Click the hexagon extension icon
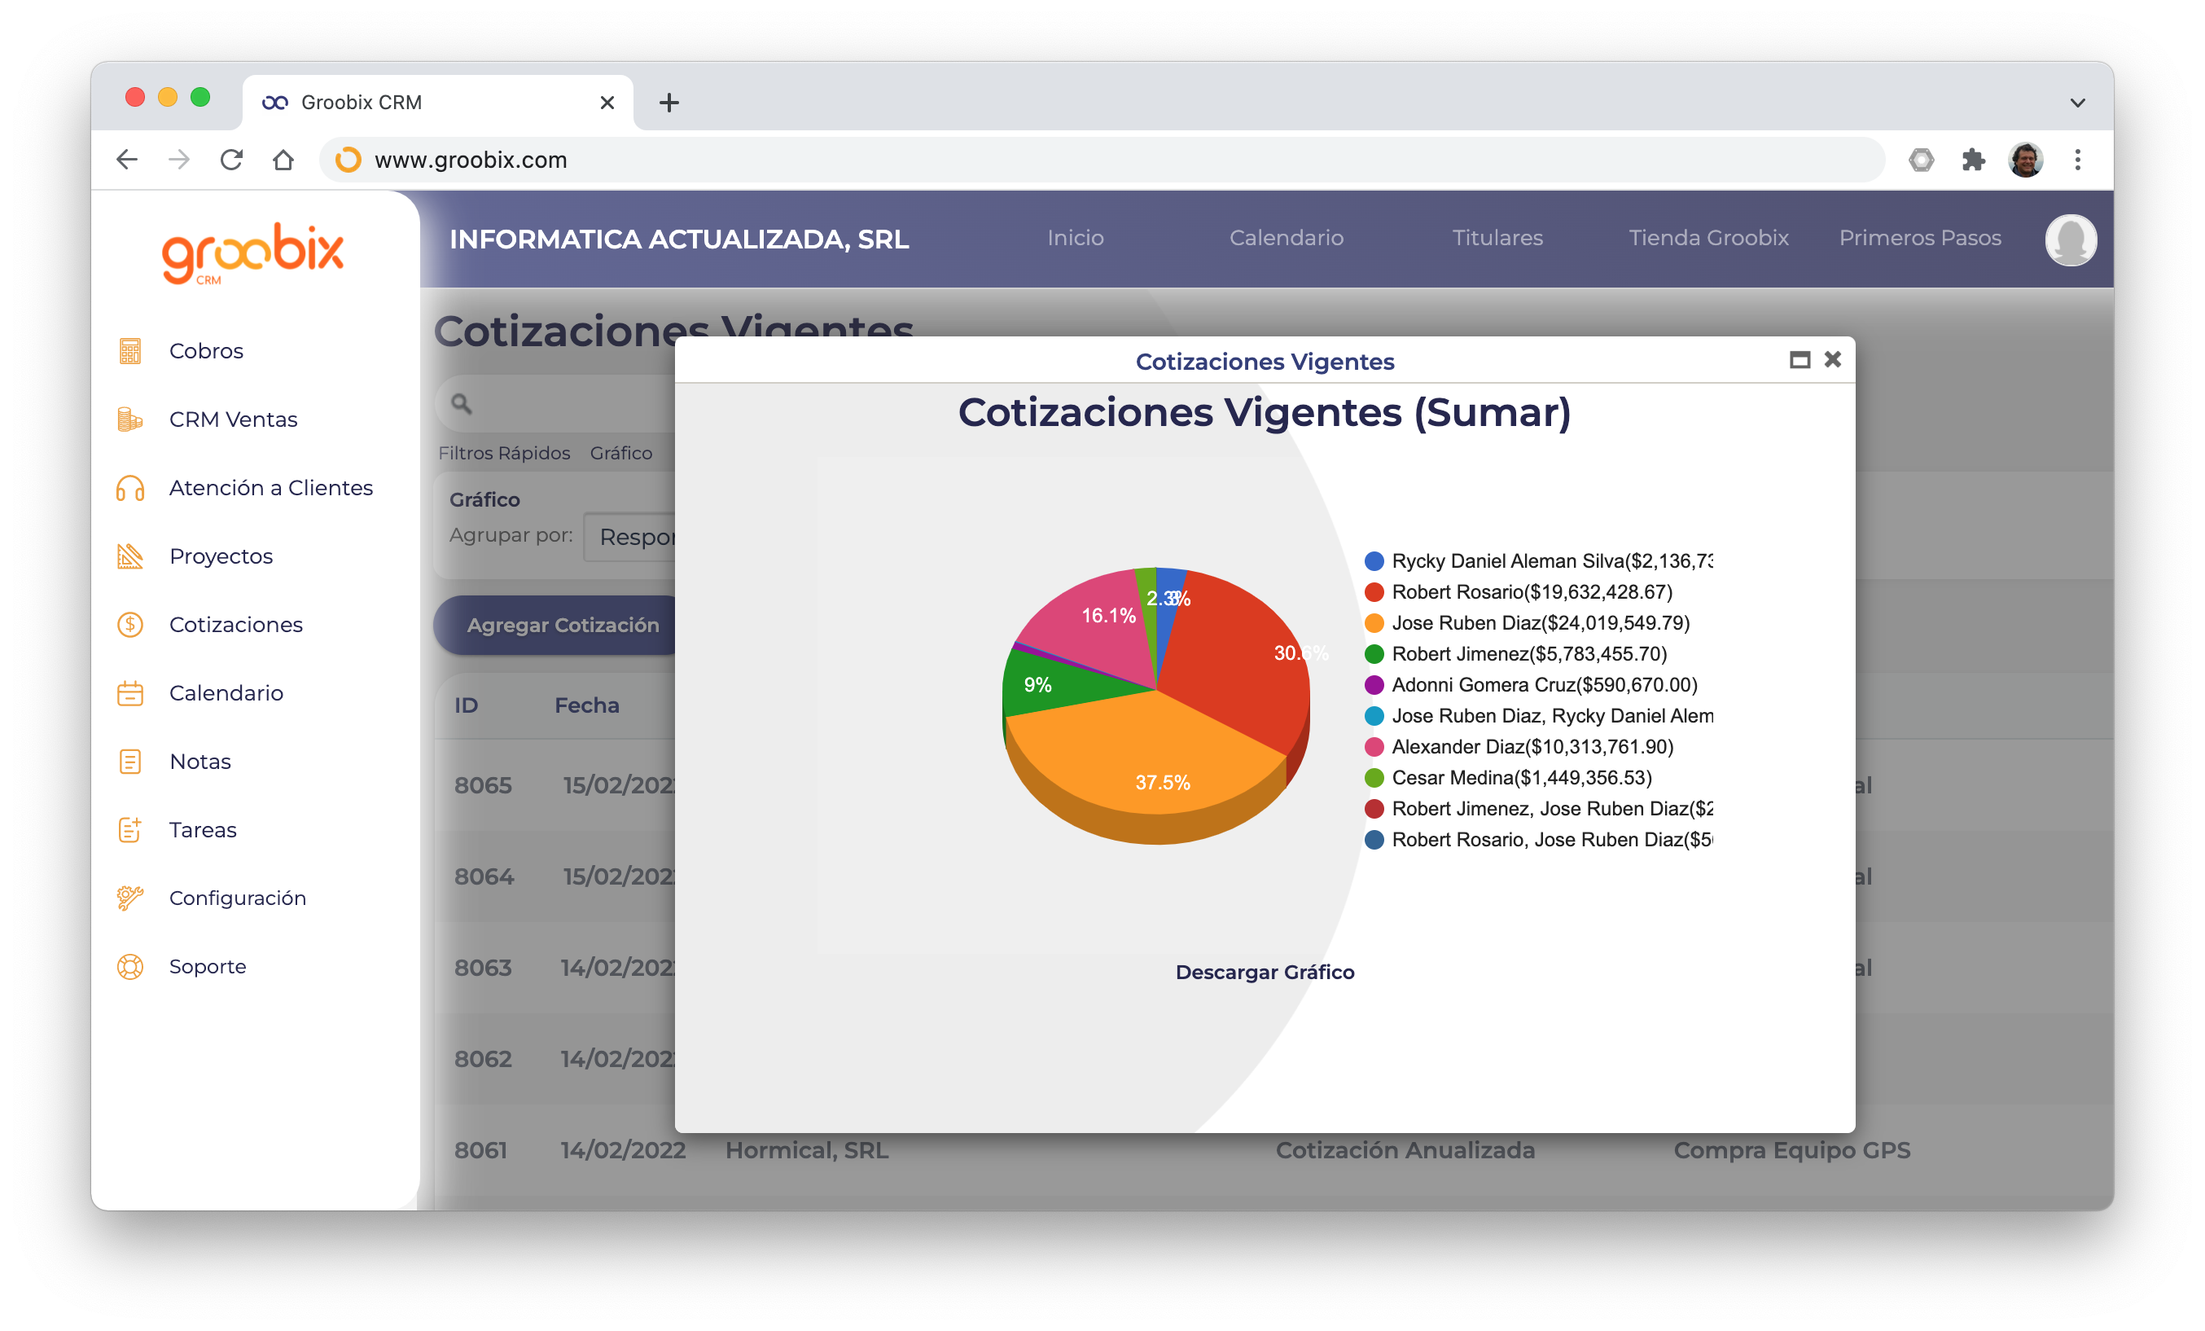 (1922, 160)
